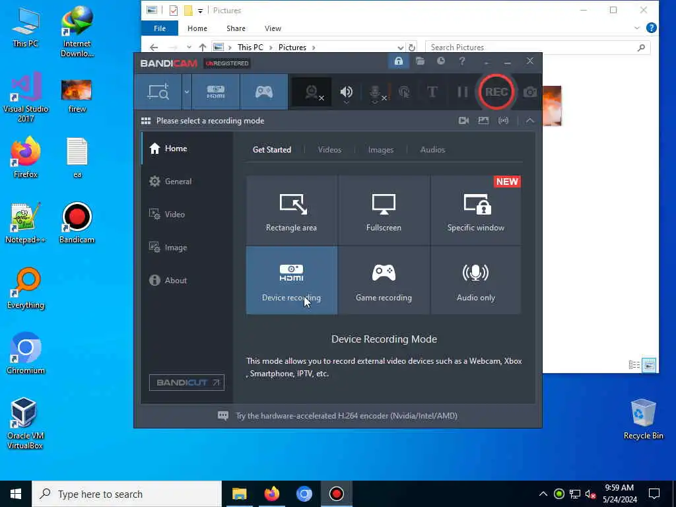676x507 pixels.
Task: Go back in the Pictures Explorer window
Action: (x=154, y=48)
